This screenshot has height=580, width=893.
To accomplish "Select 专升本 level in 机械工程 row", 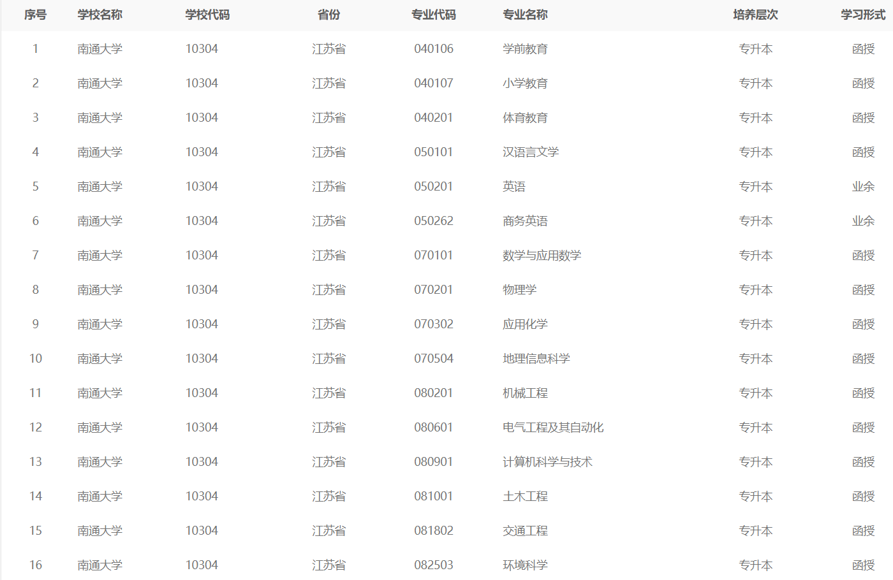I will tap(756, 393).
